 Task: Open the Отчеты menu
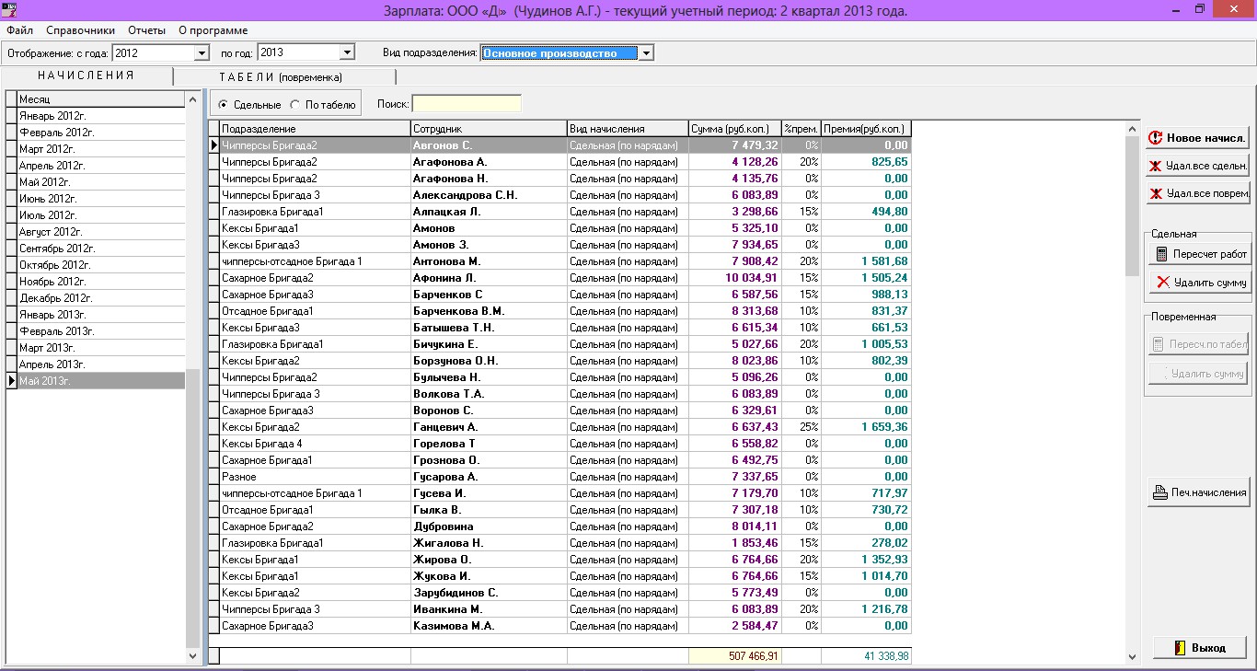[147, 30]
